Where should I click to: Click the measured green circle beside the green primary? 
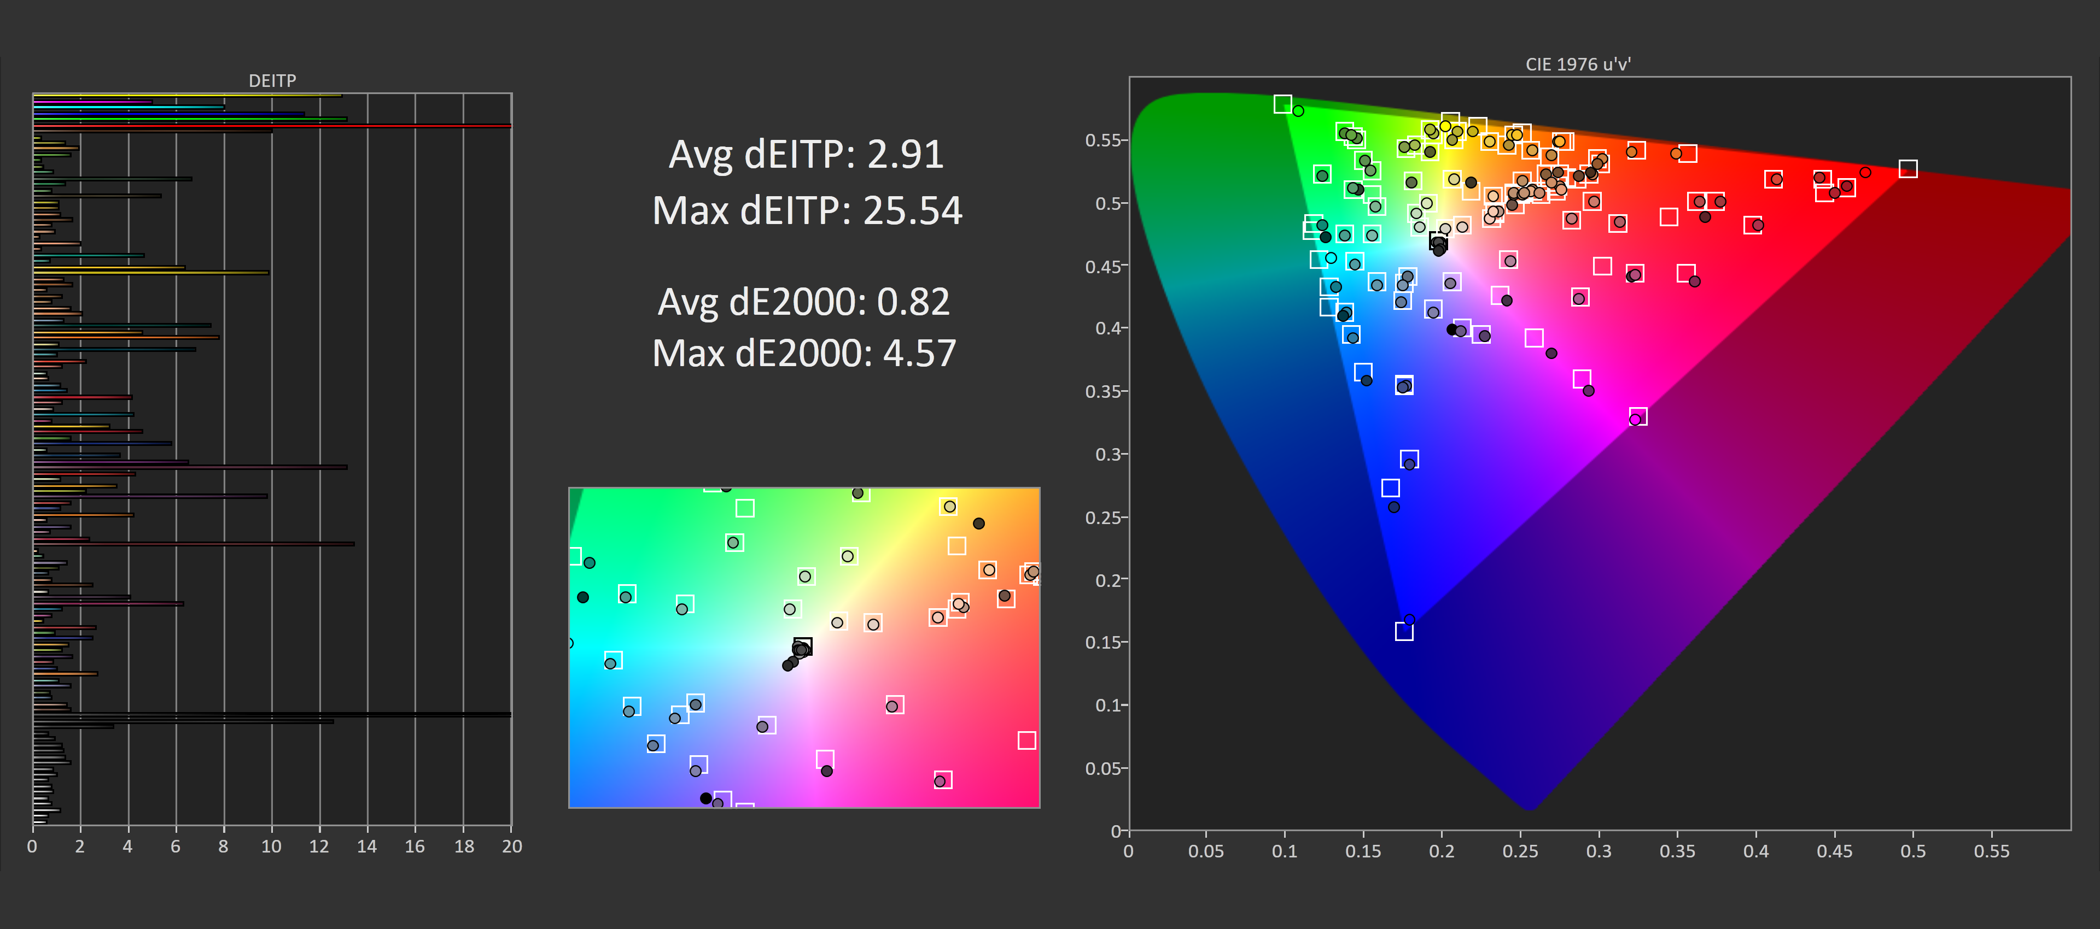pos(1299,111)
